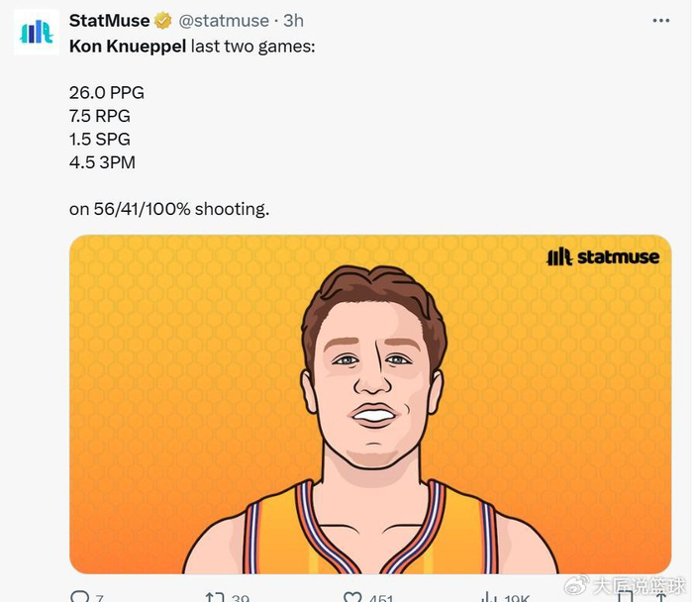This screenshot has height=602, width=693.
Task: View tweet analytics bar chart icon
Action: 488,597
